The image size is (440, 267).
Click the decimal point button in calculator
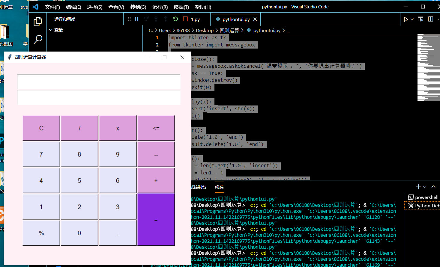tap(118, 233)
